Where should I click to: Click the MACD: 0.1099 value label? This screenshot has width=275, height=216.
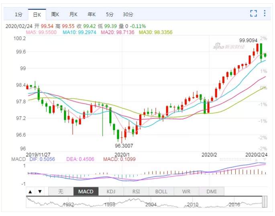point(119,159)
